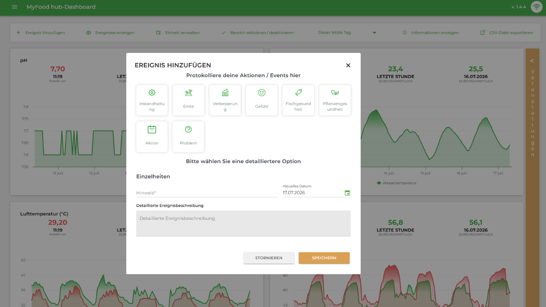Open the Dieser letzte Tag period dropdown
Image resolution: width=546 pixels, height=307 pixels.
pyautogui.click(x=347, y=33)
